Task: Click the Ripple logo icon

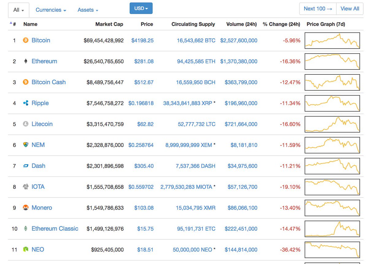Action: 26,103
